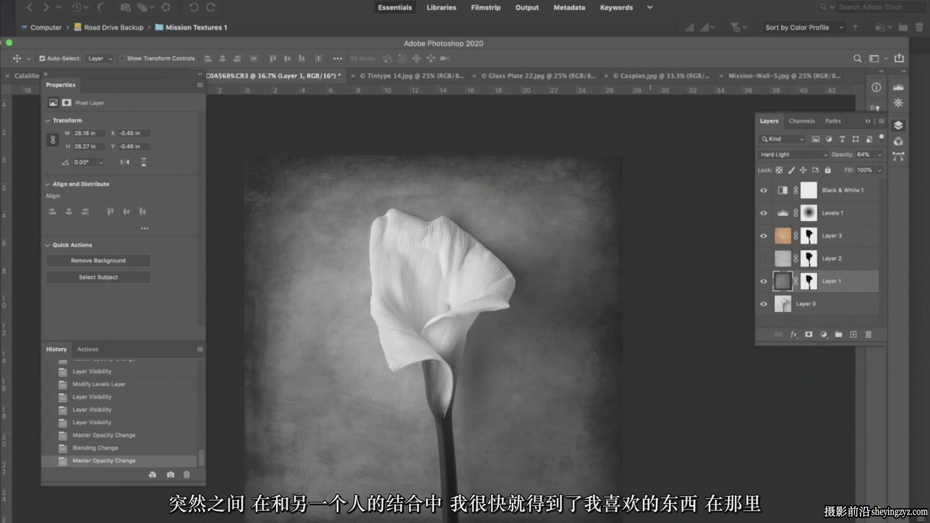930x523 pixels.
Task: Collapse Align and Distribute section
Action: 47,185
